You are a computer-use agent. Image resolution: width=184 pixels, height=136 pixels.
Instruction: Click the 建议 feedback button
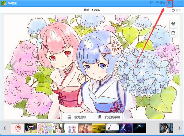160,2
